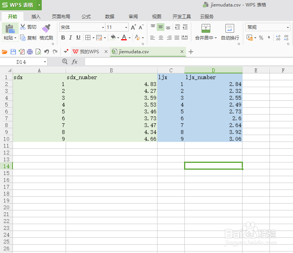Align text to top of cell
The width and height of the screenshot is (293, 253).
[x=153, y=27]
